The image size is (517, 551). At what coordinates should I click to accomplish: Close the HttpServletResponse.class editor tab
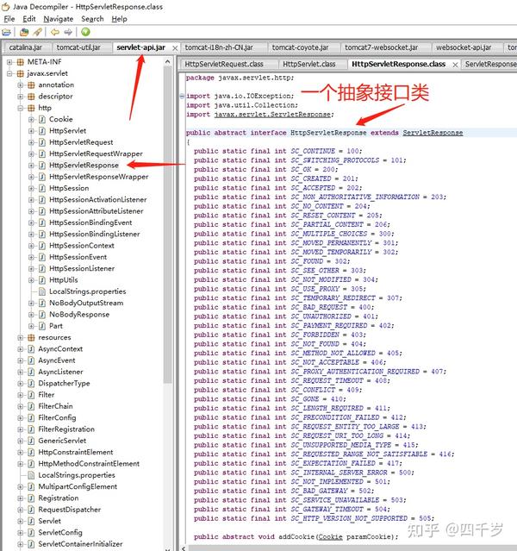click(455, 65)
